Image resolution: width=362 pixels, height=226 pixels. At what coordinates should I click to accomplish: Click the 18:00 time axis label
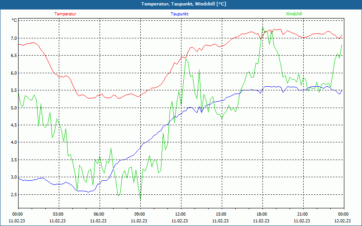coord(262,214)
